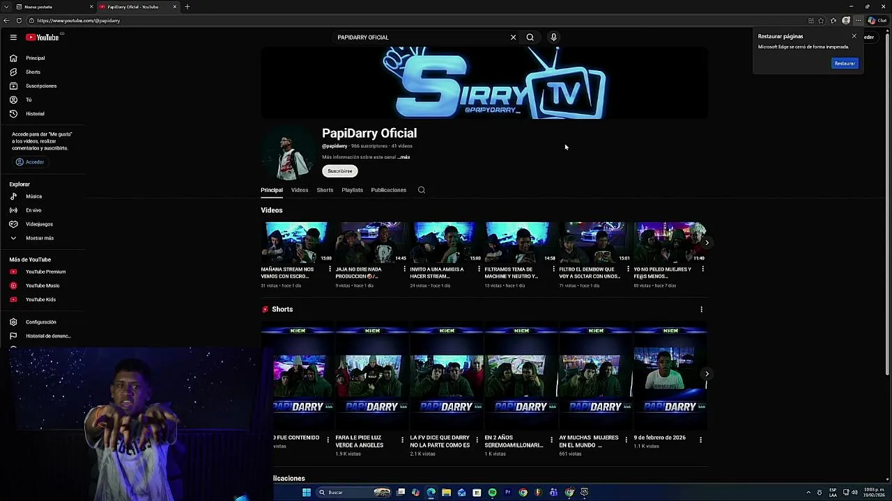Open Shorts section options menu
Viewport: 892px width, 501px height.
(702, 309)
